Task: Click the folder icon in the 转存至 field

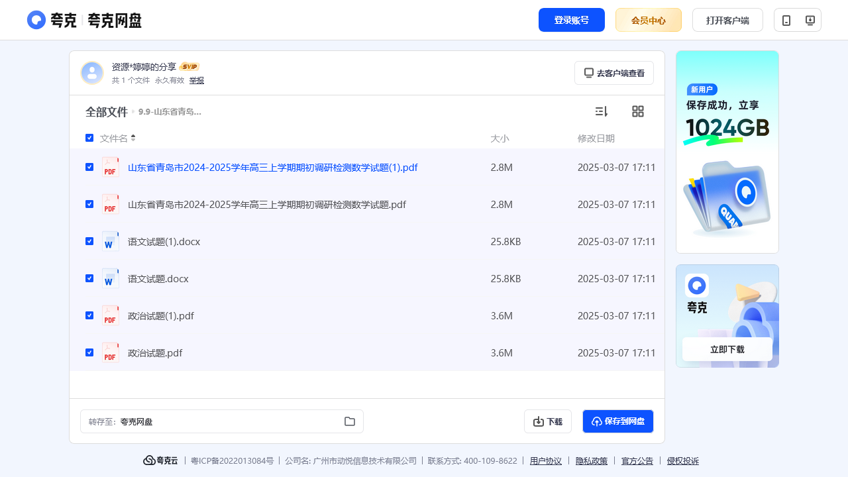Action: pyautogui.click(x=350, y=421)
